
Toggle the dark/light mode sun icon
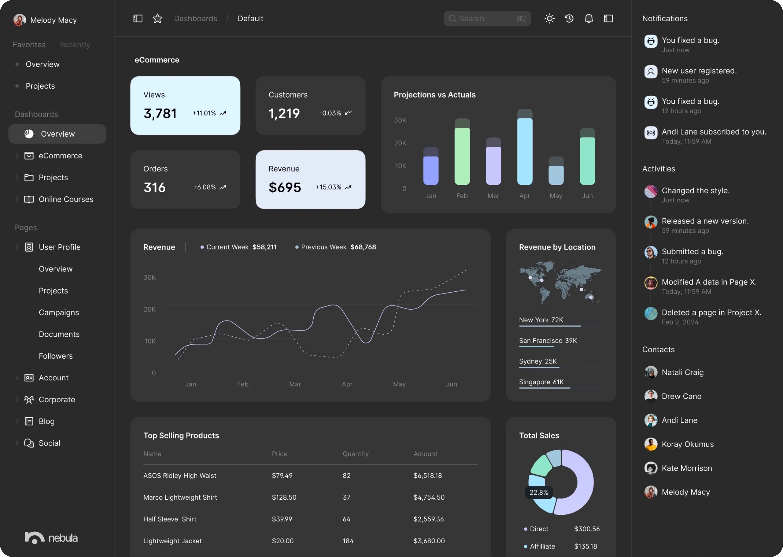click(549, 18)
